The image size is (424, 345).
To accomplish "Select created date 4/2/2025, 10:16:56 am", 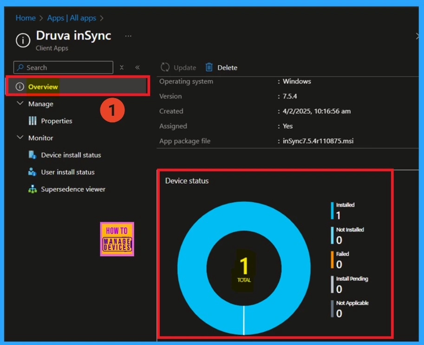I will click(317, 111).
